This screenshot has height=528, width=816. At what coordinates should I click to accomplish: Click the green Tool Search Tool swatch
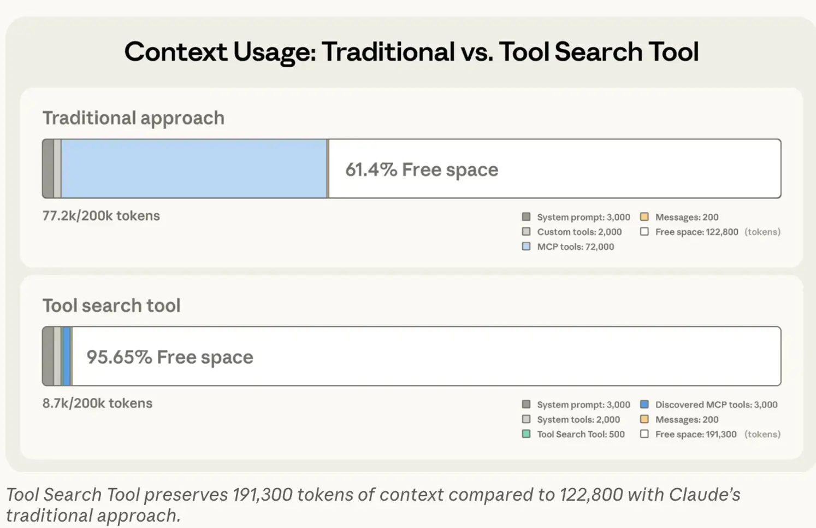click(x=526, y=434)
